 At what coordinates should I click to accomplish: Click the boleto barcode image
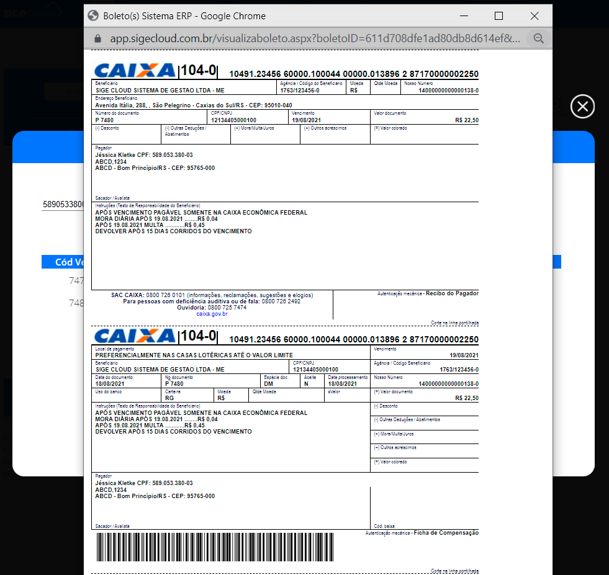[x=215, y=547]
